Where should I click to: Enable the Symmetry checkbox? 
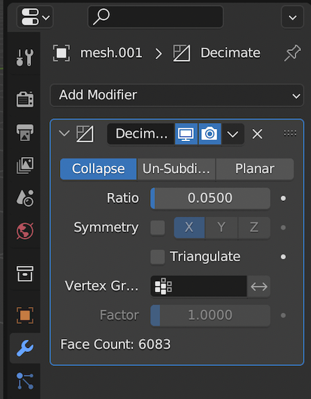pyautogui.click(x=158, y=228)
